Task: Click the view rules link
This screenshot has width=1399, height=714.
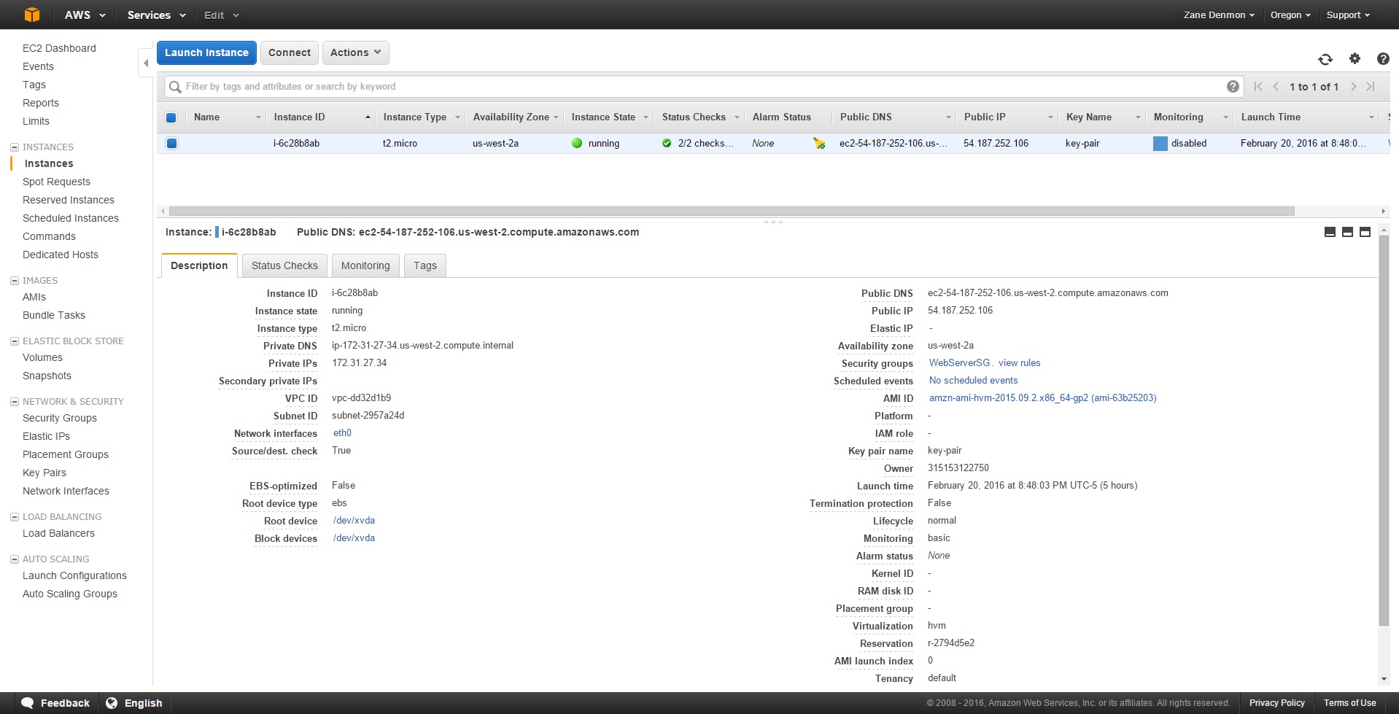Action: click(x=1020, y=362)
